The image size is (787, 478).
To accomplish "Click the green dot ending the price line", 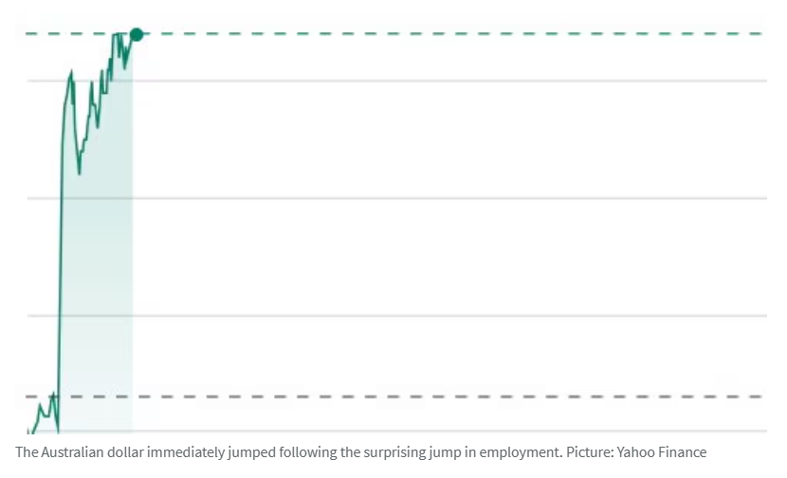I will 137,34.
